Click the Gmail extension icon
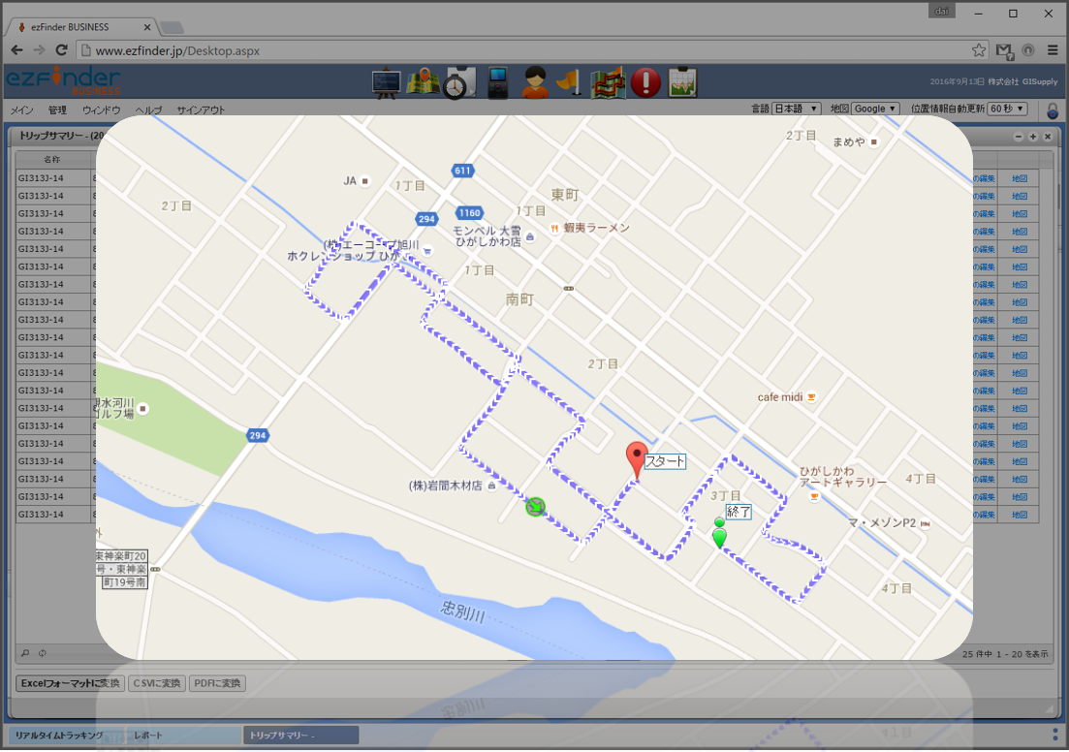The width and height of the screenshot is (1069, 752). click(1003, 50)
